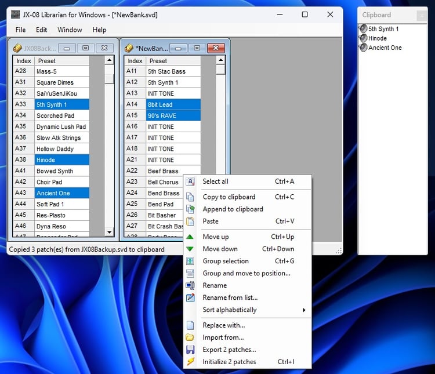Expand the Sort alphabetically submenu
Viewport: 435px width, 374px height.
point(248,310)
